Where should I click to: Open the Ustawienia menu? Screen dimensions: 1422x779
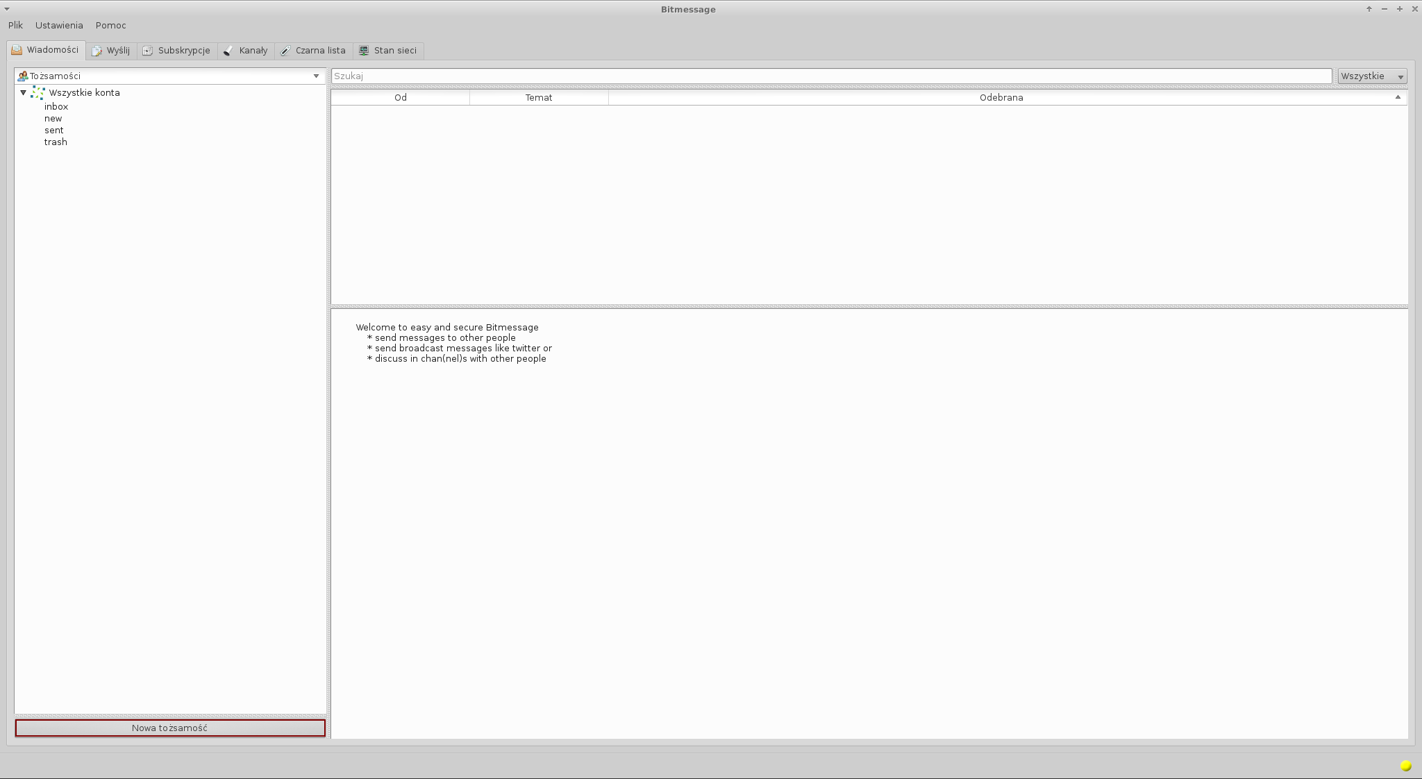click(59, 25)
